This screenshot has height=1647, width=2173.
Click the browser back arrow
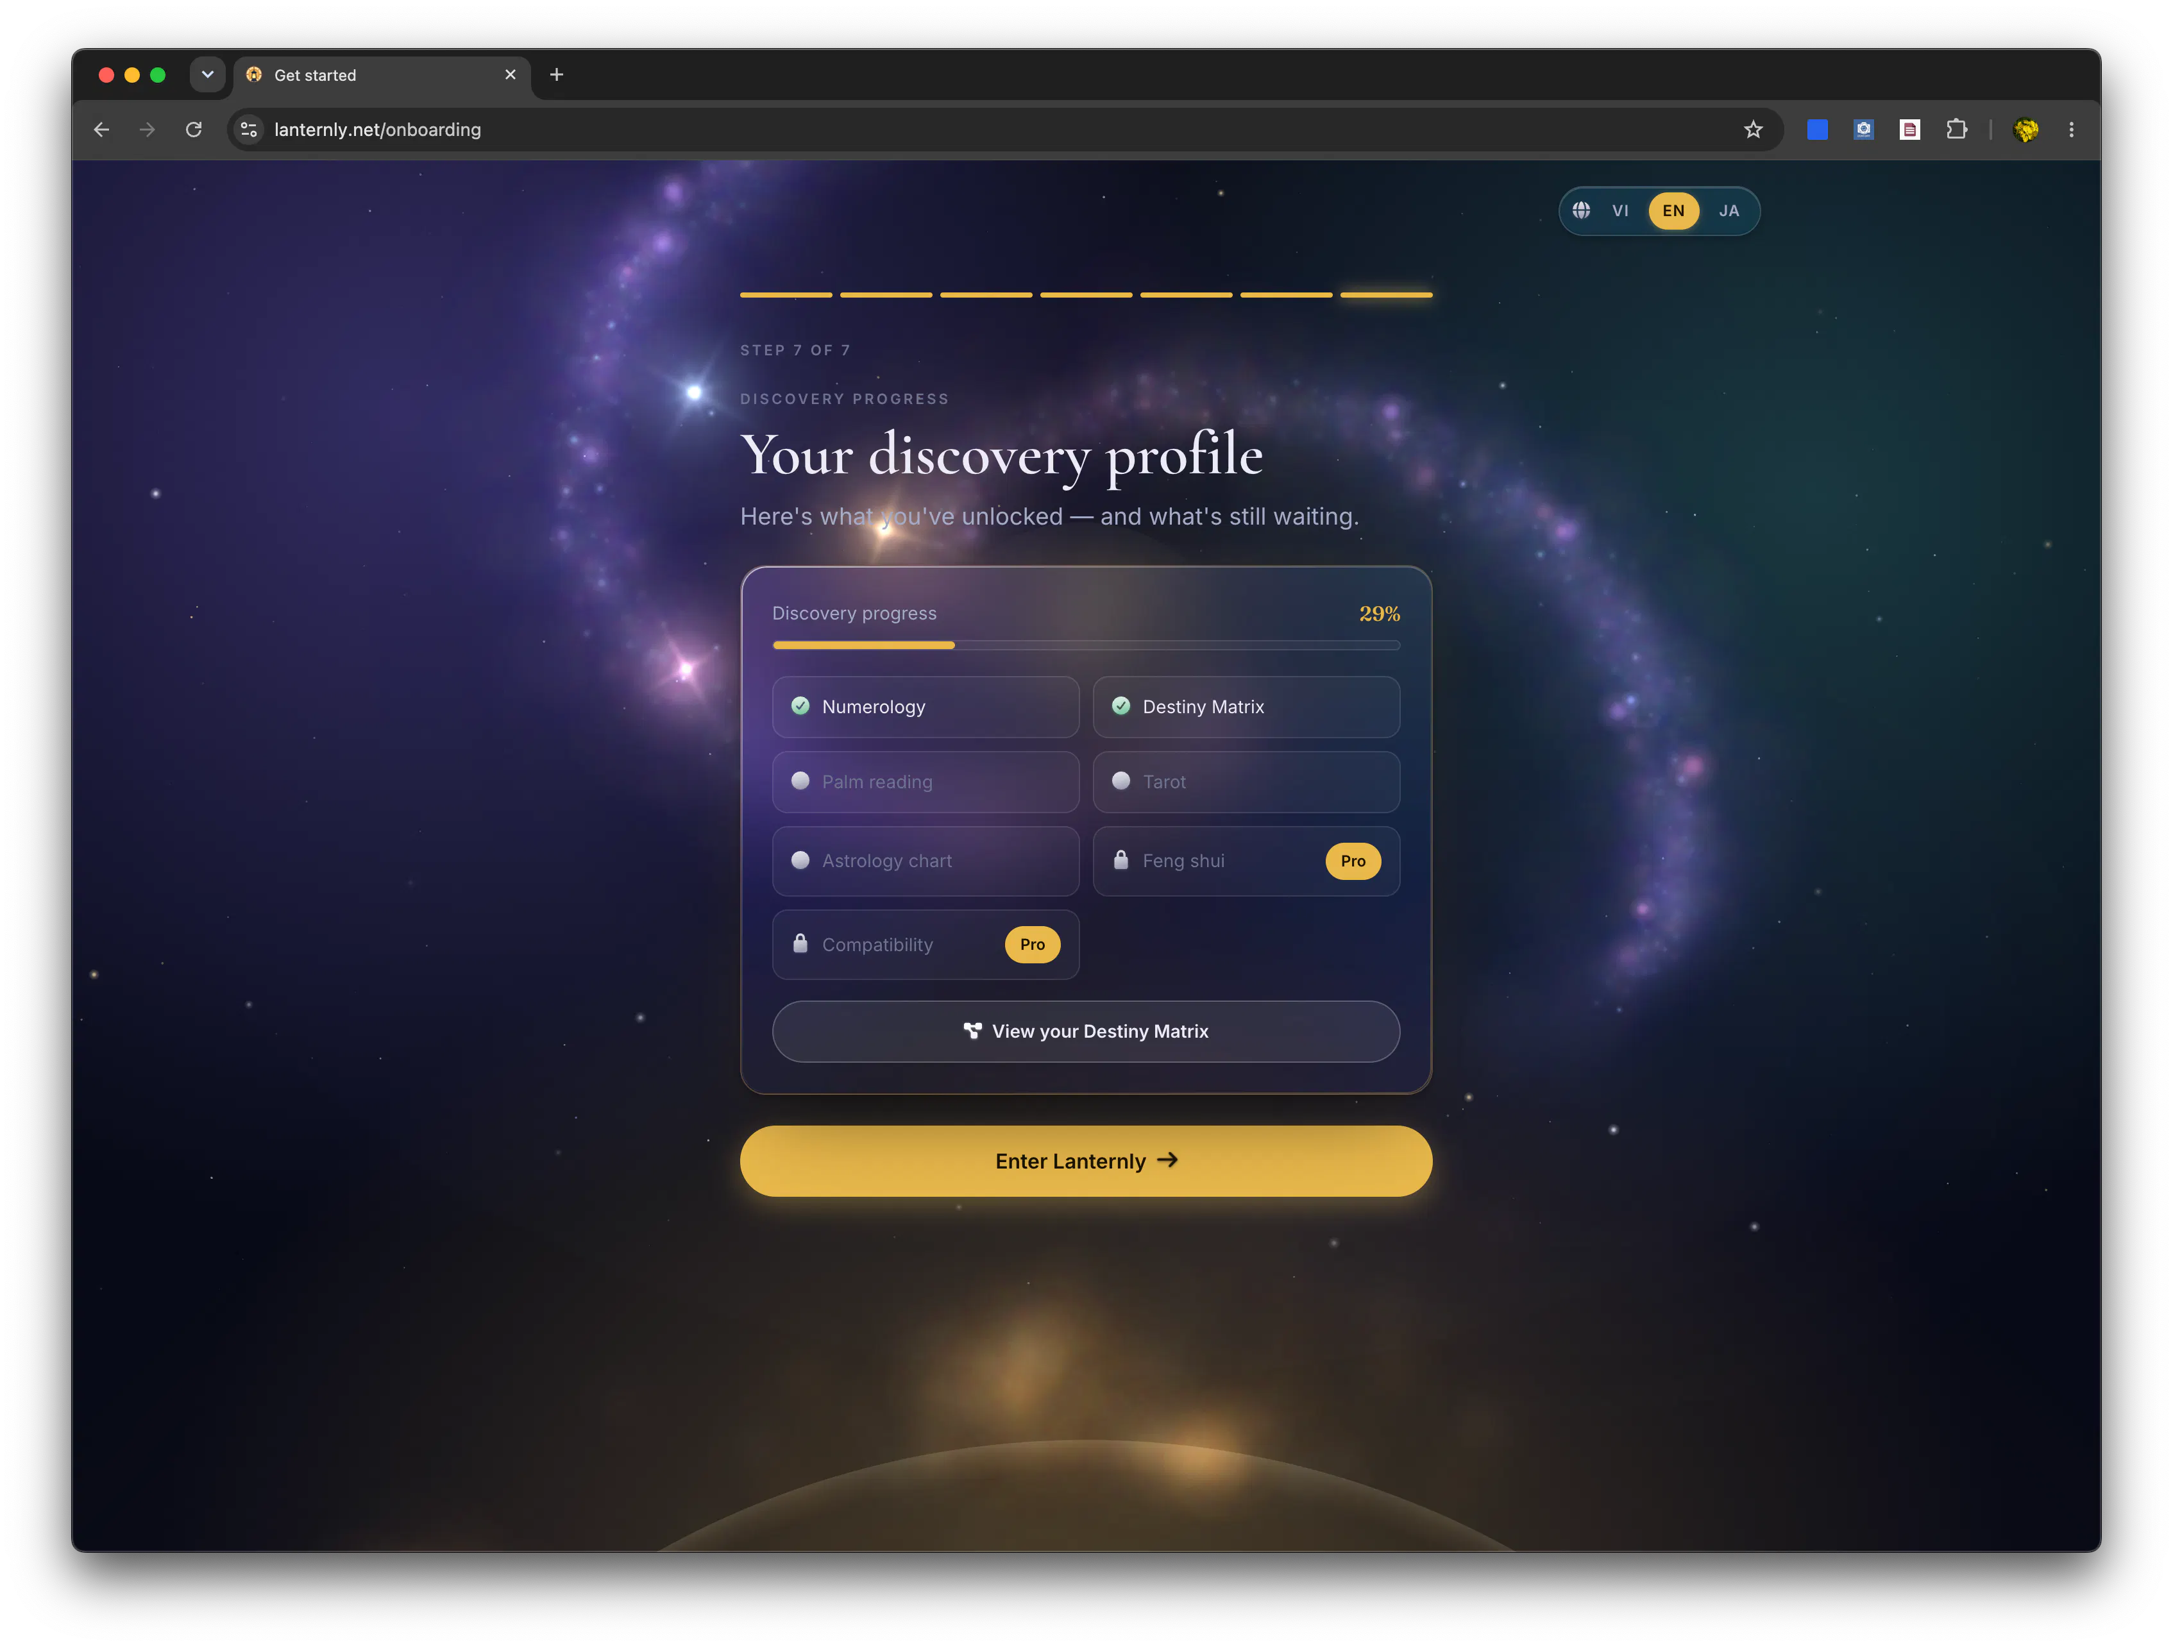pos(101,130)
